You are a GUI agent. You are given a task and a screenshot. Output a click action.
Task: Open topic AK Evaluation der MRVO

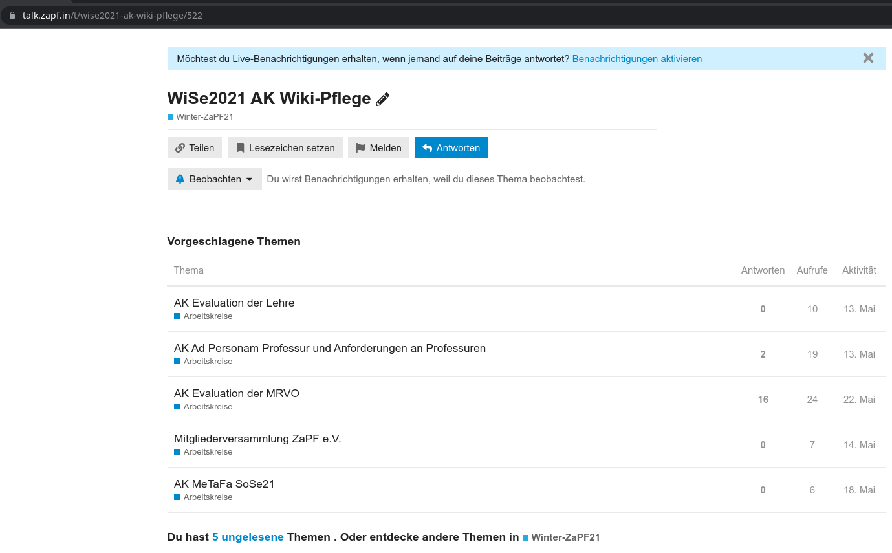click(236, 393)
